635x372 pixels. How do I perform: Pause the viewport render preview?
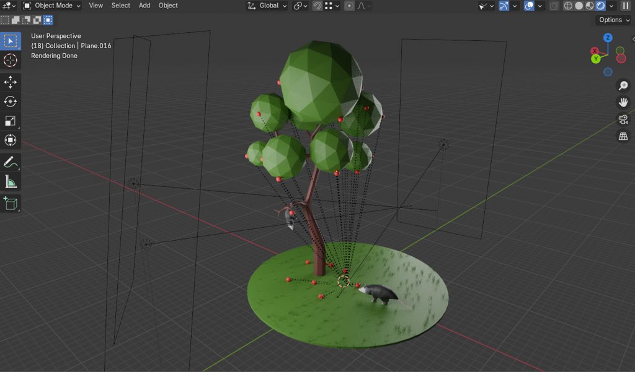point(626,6)
